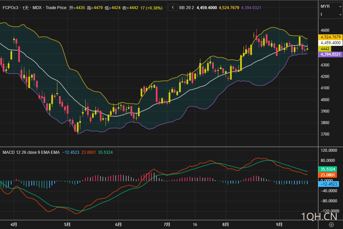This screenshot has width=343, height=229.
Task: Open chart settings hexagon icon at bottom right
Action: (331, 225)
